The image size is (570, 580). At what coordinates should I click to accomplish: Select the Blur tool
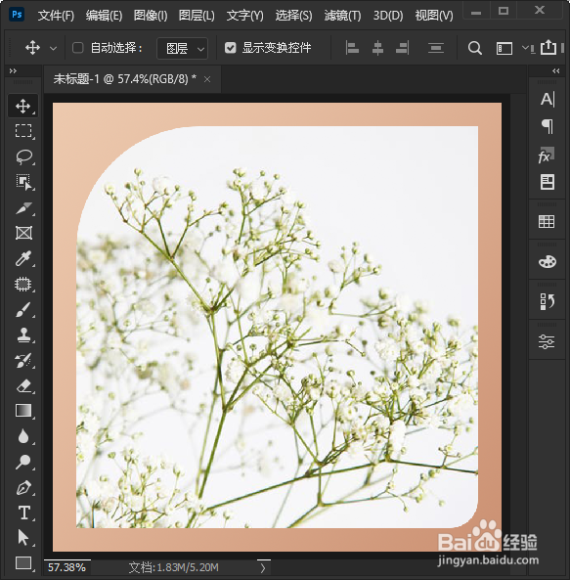[22, 436]
